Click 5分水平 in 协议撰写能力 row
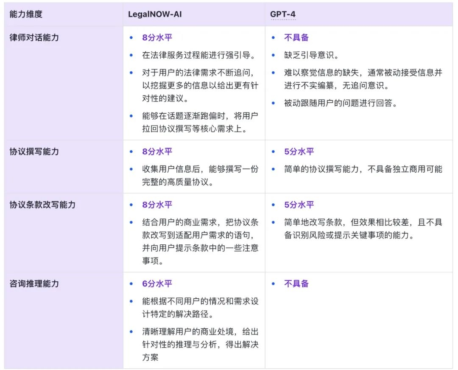This screenshot has height=370, width=458. 299,151
